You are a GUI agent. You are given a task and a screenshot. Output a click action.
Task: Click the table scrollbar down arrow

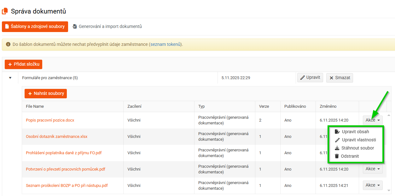coord(389,190)
